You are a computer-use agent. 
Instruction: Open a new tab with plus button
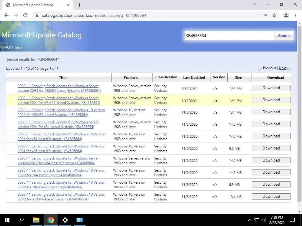click(80, 5)
